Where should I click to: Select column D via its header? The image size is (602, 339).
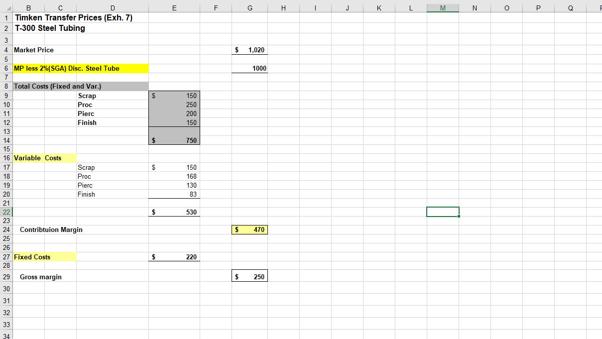click(113, 8)
